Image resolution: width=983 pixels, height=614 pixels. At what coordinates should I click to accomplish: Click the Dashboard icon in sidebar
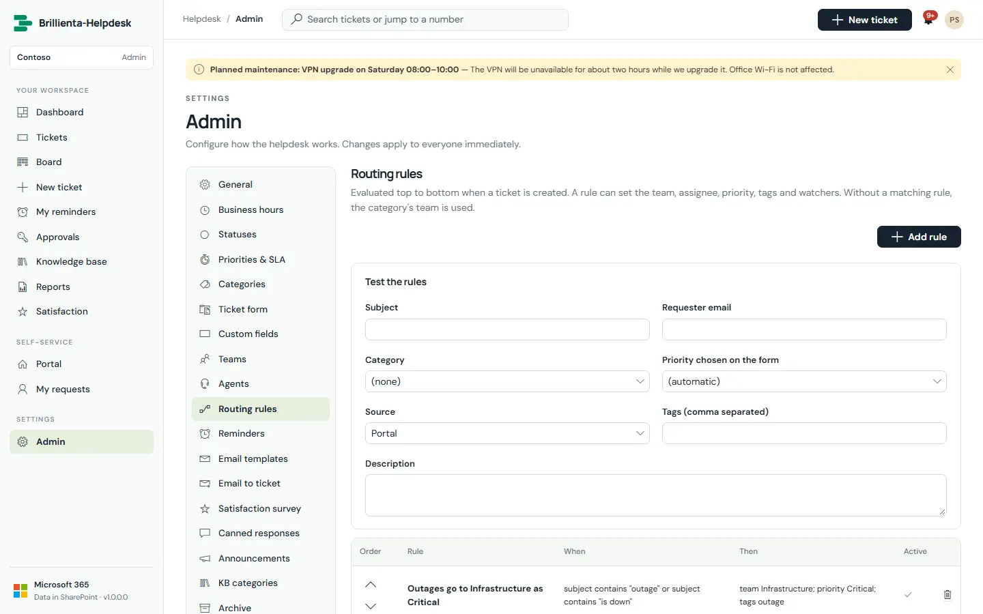23,113
